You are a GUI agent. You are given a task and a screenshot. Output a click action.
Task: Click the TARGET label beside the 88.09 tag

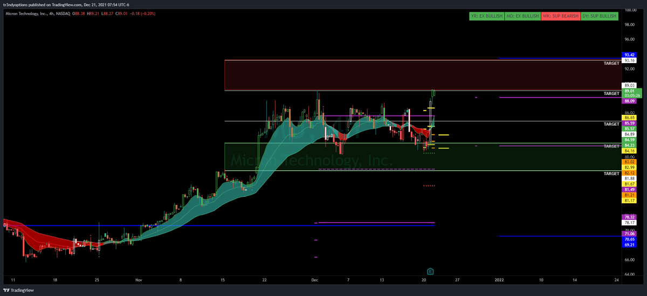click(611, 94)
